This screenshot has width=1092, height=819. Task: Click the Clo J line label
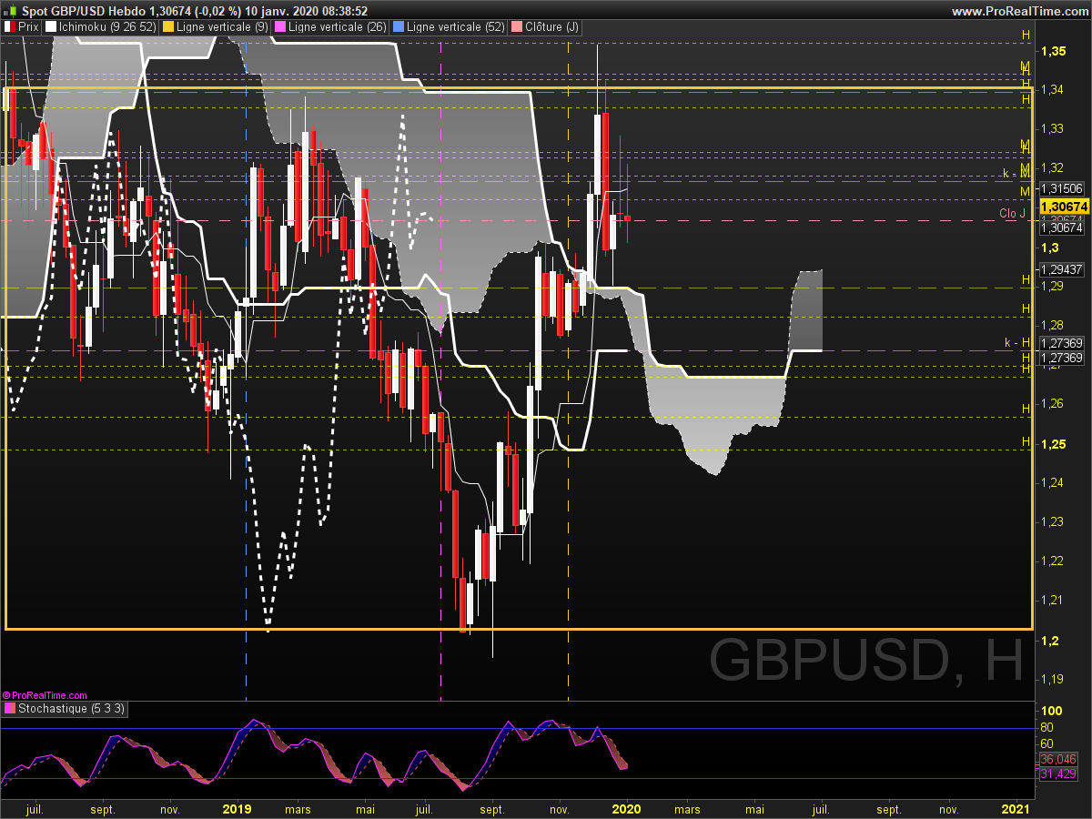coord(1012,214)
